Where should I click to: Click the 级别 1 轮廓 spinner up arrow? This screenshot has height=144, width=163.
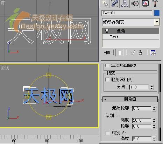(154, 125)
